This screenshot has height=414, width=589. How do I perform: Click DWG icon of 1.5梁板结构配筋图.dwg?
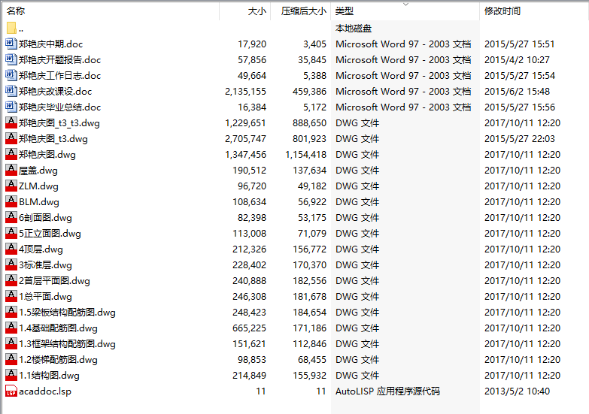[x=11, y=312]
